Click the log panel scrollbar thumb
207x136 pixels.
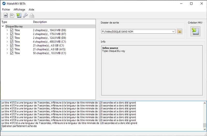tap(205, 125)
